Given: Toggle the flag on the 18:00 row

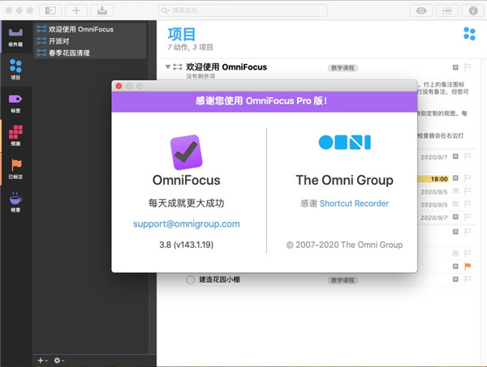Looking at the screenshot, I should [468, 178].
